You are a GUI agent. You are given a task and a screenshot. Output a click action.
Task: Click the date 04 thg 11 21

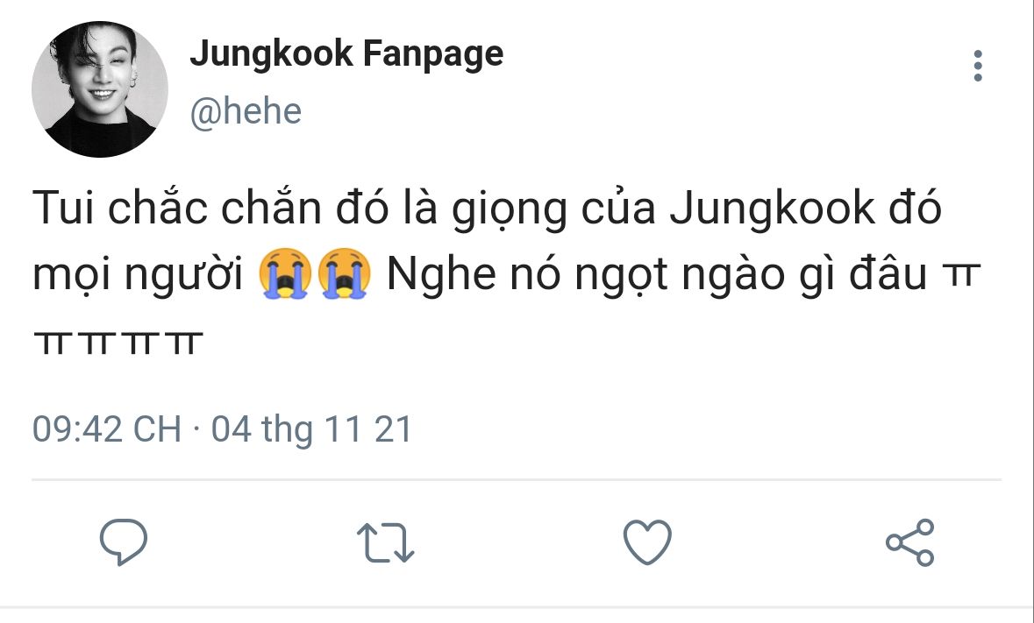(x=311, y=429)
